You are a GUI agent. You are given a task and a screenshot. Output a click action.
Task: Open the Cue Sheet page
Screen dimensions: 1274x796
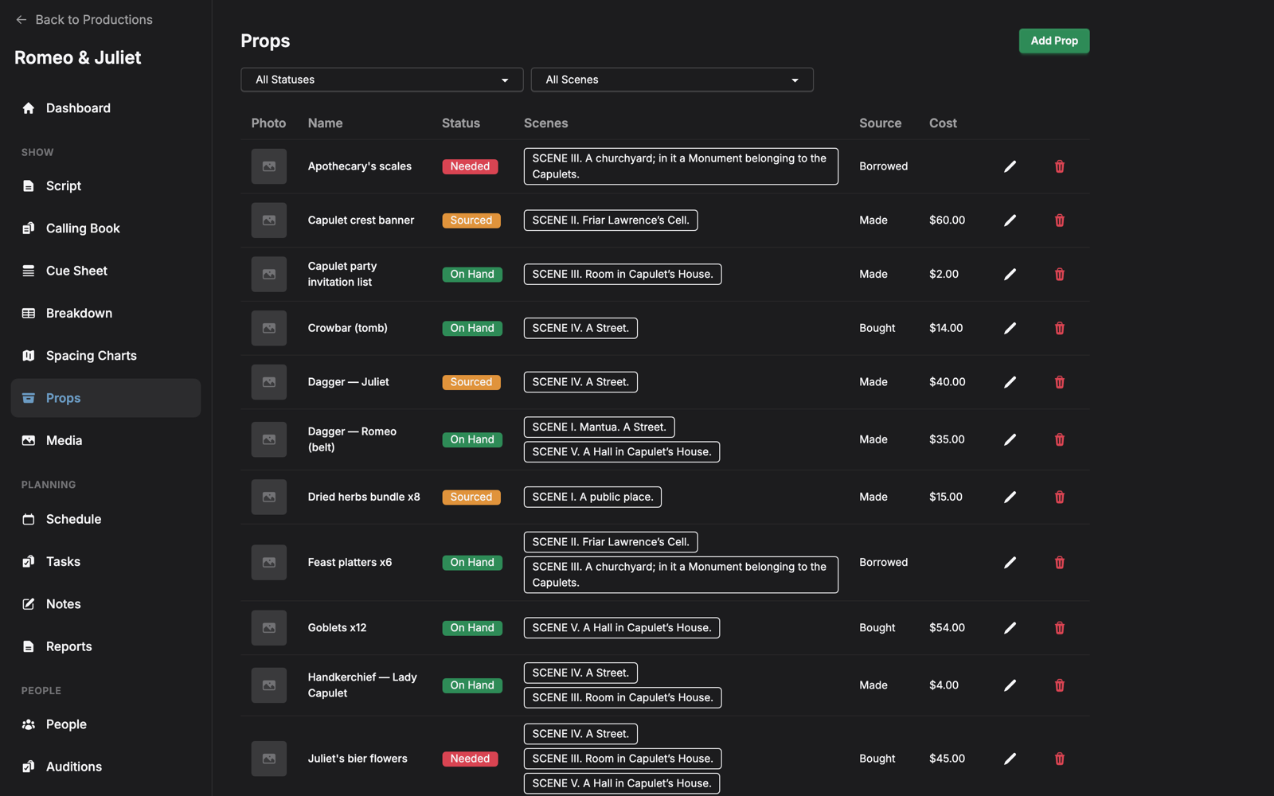[x=106, y=271]
